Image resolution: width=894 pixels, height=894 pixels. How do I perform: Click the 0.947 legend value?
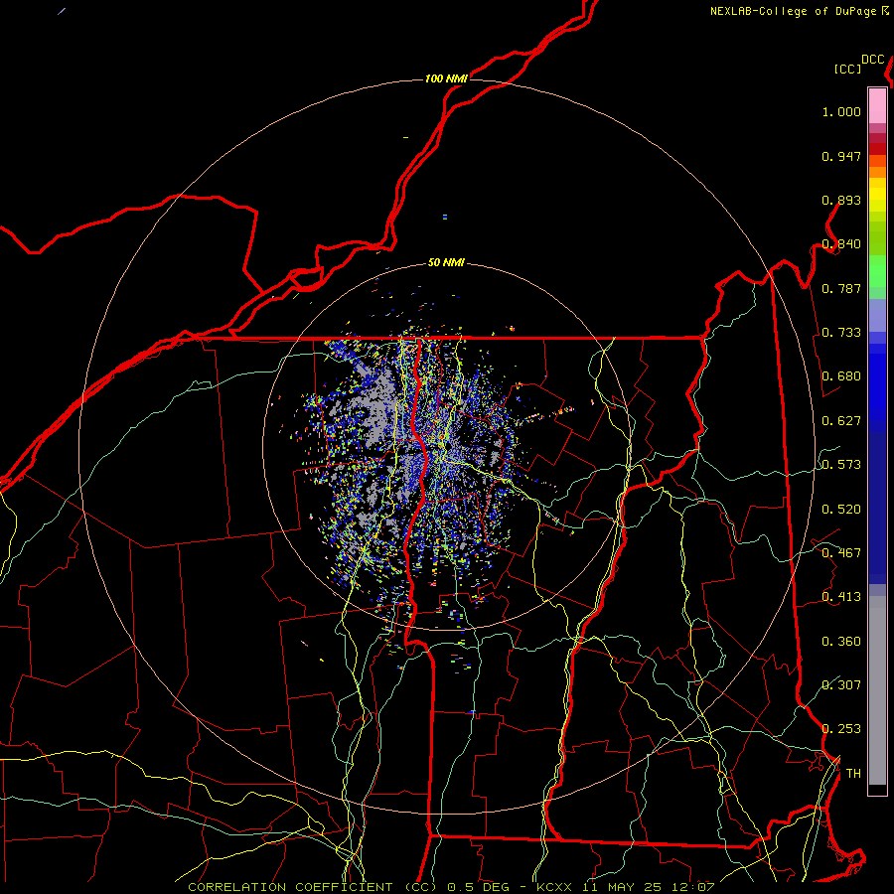pyautogui.click(x=841, y=156)
